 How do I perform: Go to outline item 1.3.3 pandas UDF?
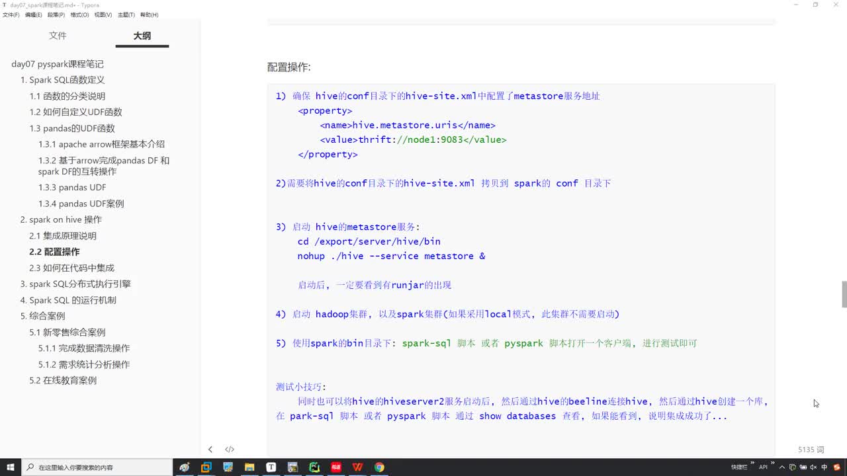[x=72, y=188]
